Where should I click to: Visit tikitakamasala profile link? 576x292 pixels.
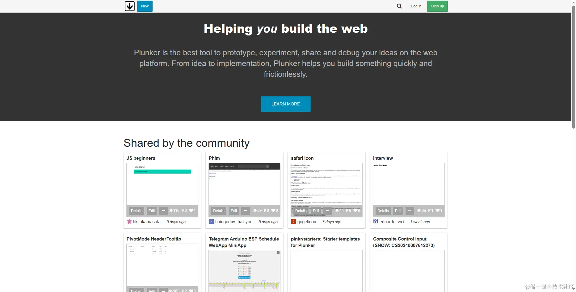pyautogui.click(x=147, y=222)
